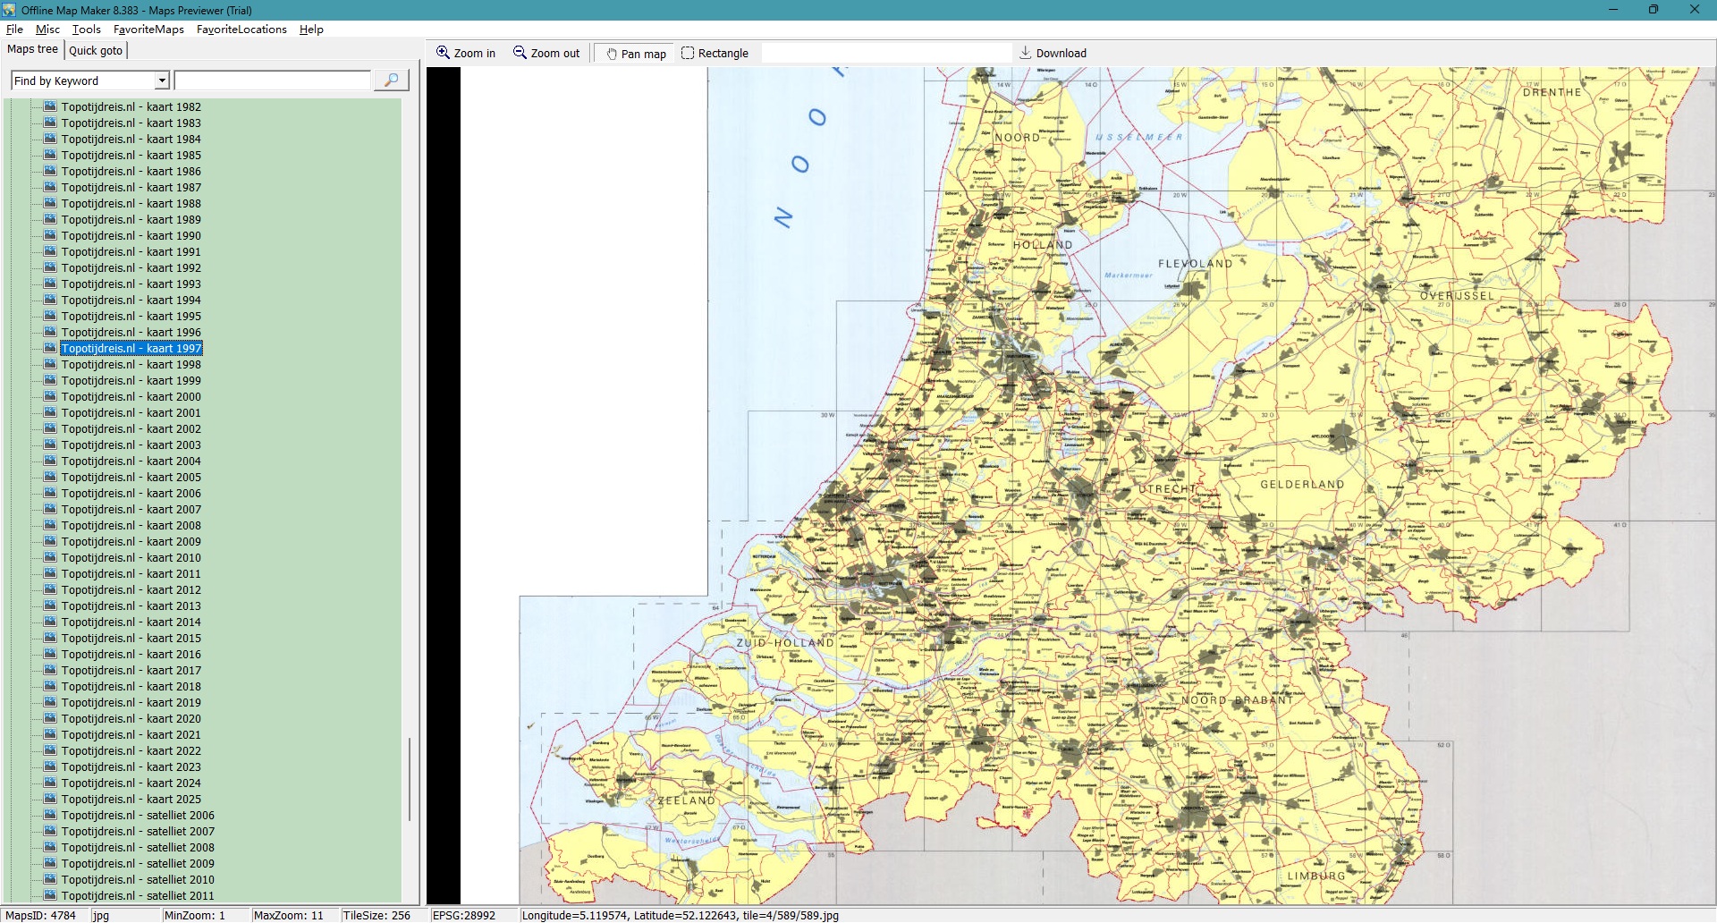This screenshot has height=923, width=1717.
Task: Click the Zoom in magnifier icon
Action: [x=443, y=53]
